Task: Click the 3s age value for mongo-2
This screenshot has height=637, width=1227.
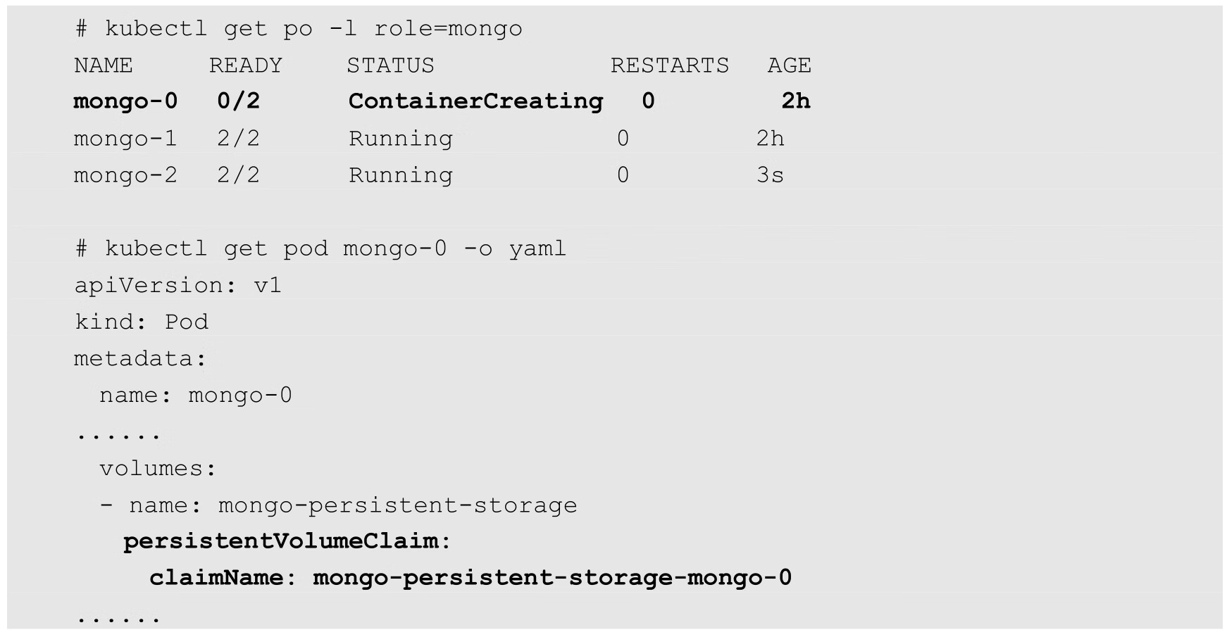Action: pyautogui.click(x=770, y=175)
